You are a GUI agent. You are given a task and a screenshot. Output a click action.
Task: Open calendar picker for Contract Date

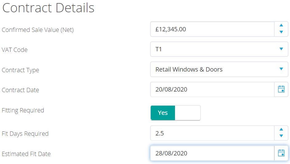point(281,89)
